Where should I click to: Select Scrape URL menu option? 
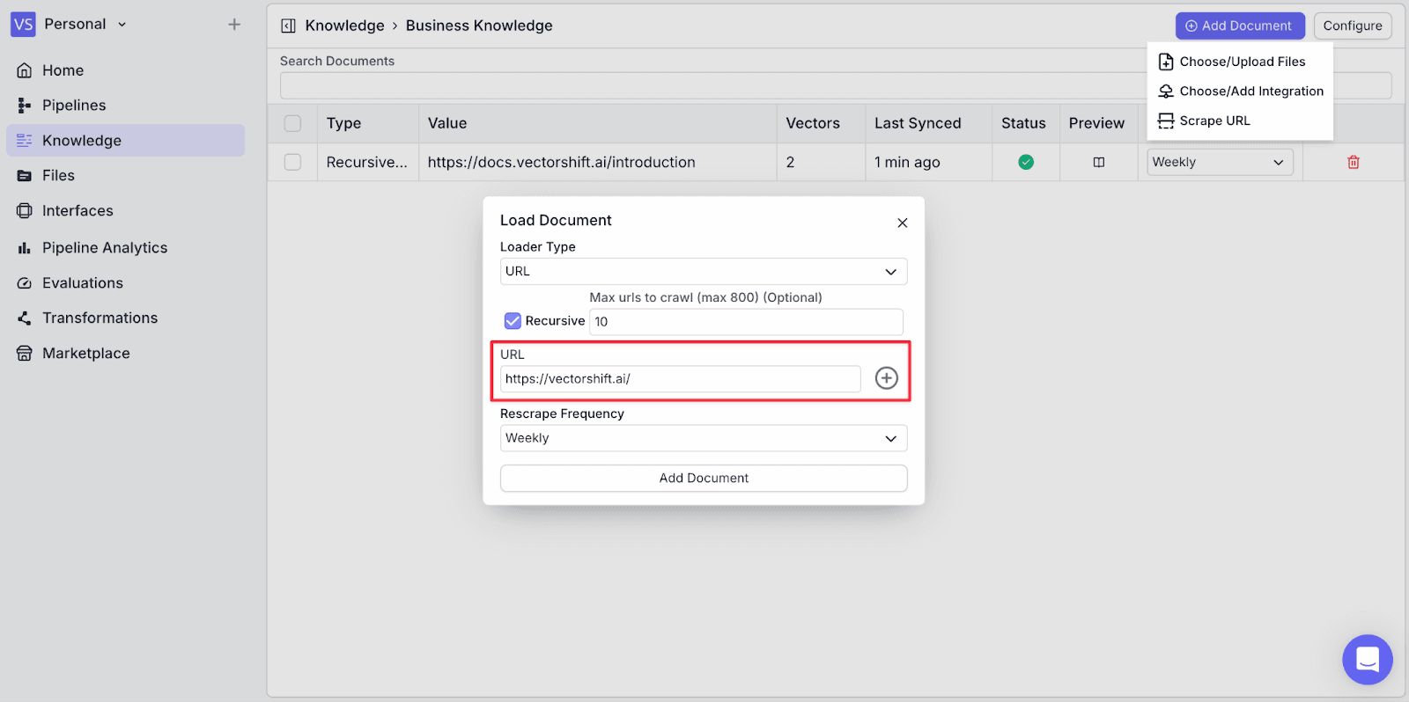1240,121
